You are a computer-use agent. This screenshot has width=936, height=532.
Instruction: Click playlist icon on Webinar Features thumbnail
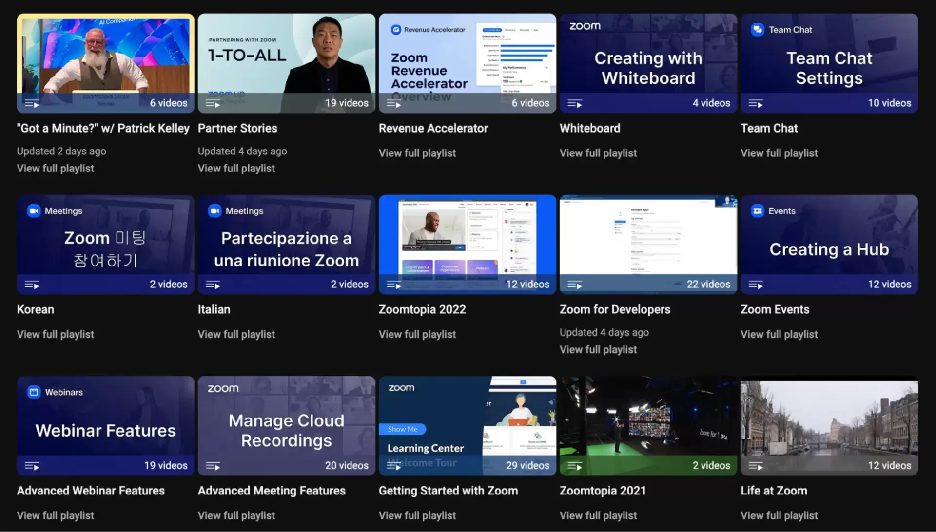[32, 466]
